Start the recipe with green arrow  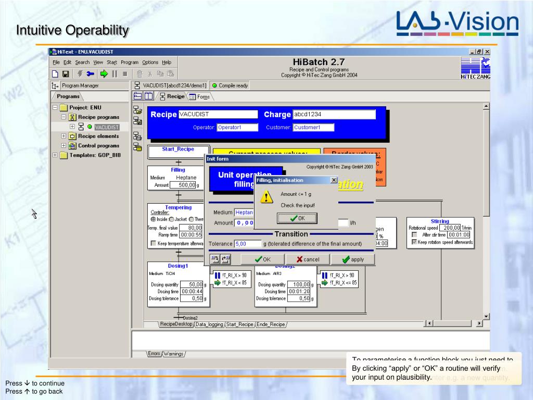(x=104, y=74)
